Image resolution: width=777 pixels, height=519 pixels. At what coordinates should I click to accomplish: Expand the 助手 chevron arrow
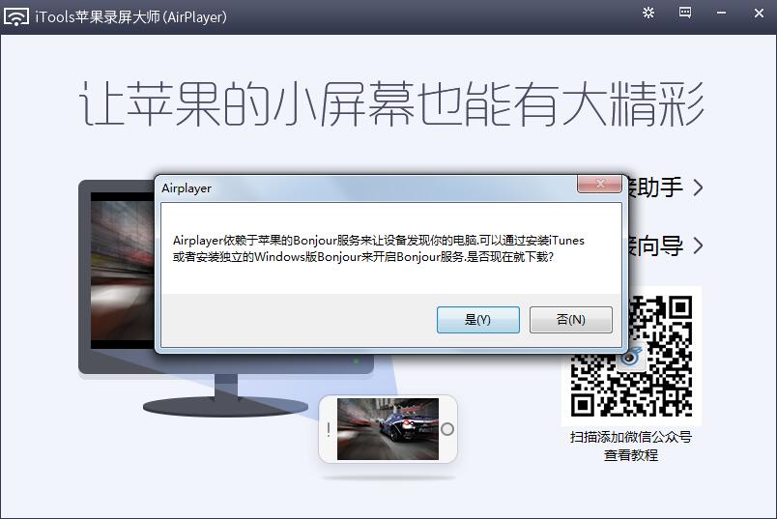click(x=698, y=187)
